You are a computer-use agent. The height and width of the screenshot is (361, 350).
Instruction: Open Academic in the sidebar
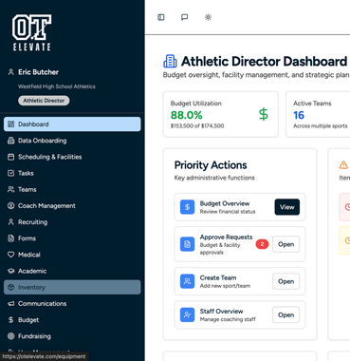coord(72,271)
